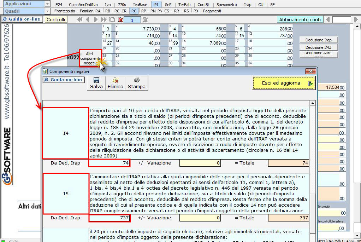Switch to the RP quadro

point(144,11)
